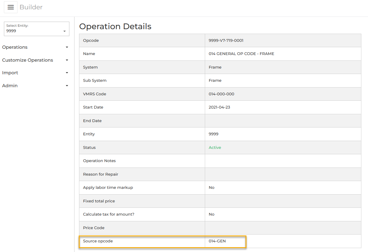The width and height of the screenshot is (368, 252).
Task: Click the opcode value 9999-V7-719-0001
Action: 226,41
